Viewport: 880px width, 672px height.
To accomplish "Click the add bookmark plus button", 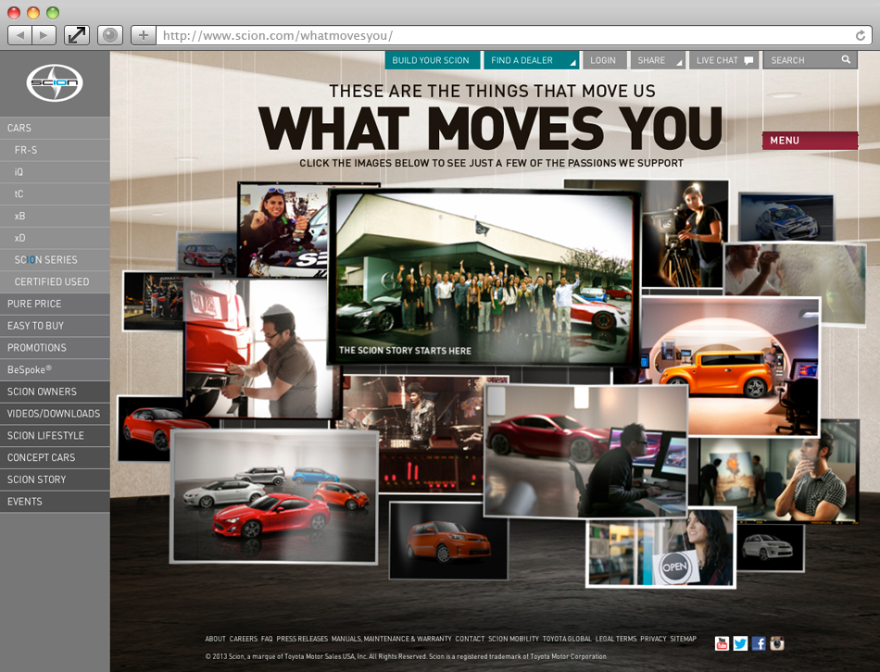I will click(x=143, y=35).
